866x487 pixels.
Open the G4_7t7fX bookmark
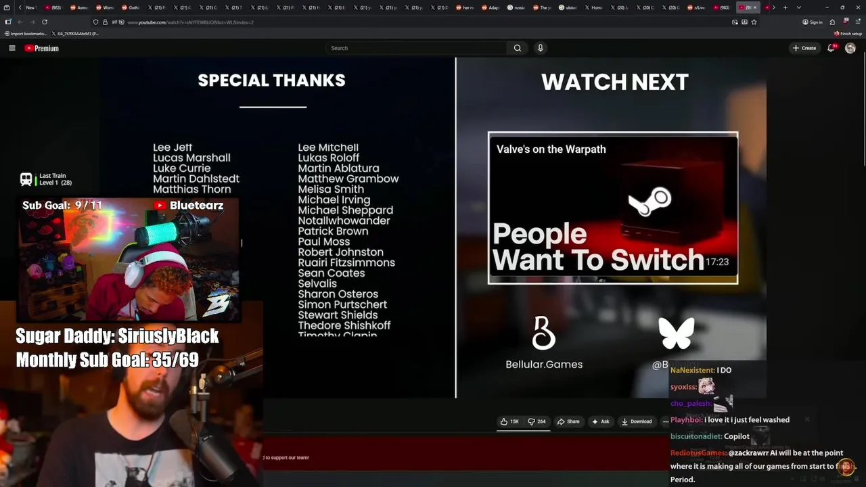pyautogui.click(x=76, y=33)
